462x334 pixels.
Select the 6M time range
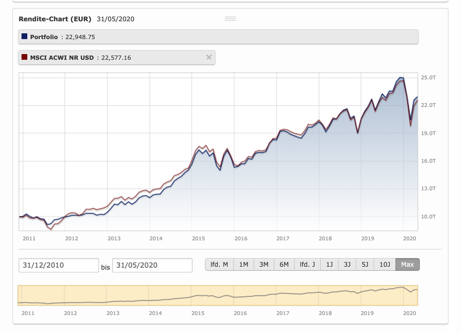coord(284,265)
